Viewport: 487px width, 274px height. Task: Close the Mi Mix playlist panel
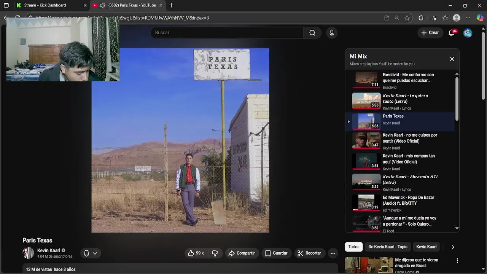point(452,59)
